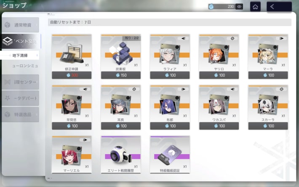This screenshot has width=299, height=187.
Task: Select the ヤリロ character portrait
Action: point(219,53)
